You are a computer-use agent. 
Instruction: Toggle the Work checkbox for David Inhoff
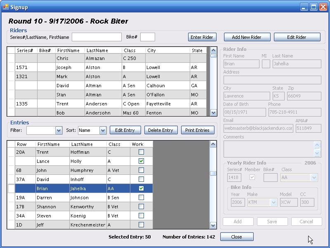click(x=141, y=179)
